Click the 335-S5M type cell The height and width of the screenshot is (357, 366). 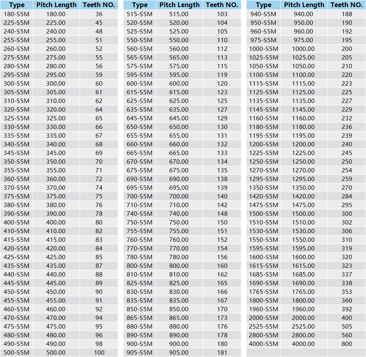point(17,136)
